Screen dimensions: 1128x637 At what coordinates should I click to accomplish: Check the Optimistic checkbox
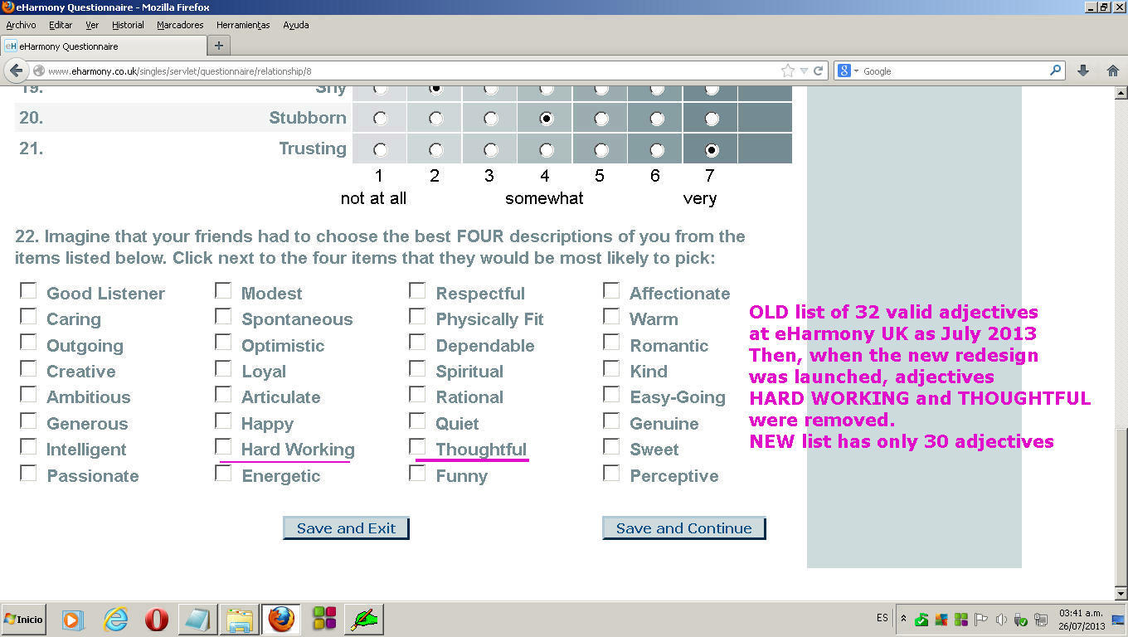coord(223,343)
